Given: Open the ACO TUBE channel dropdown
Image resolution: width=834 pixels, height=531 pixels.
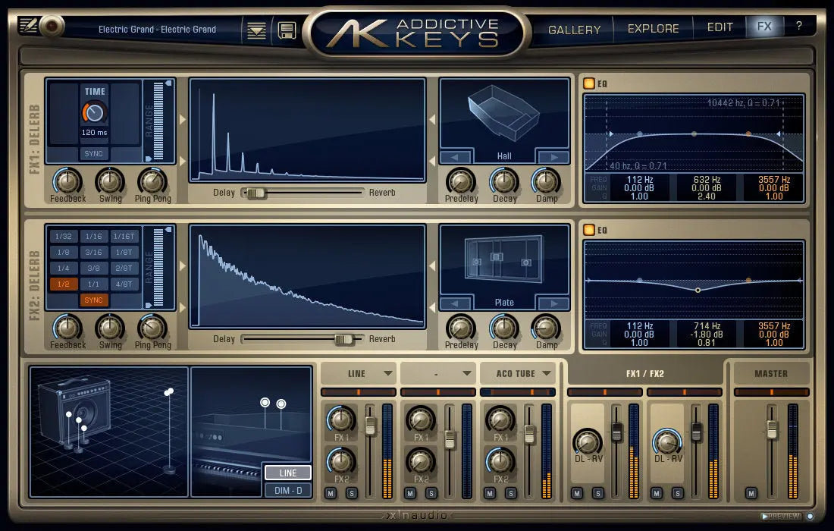Looking at the screenshot, I should [518, 372].
